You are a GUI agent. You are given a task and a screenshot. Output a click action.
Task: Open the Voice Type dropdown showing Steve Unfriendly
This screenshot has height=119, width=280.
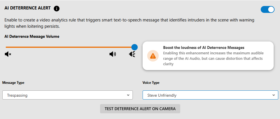tap(210, 95)
